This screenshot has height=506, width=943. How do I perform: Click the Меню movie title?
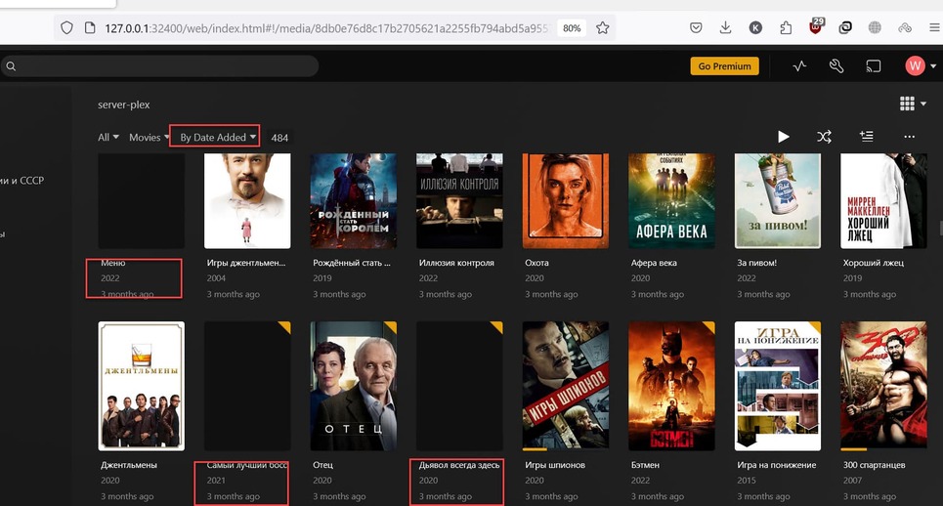pyautogui.click(x=113, y=263)
